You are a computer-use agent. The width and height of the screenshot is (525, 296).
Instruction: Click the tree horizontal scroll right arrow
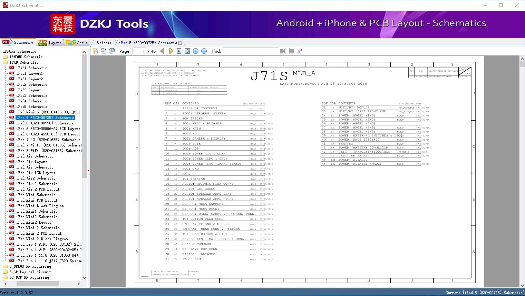point(79,284)
